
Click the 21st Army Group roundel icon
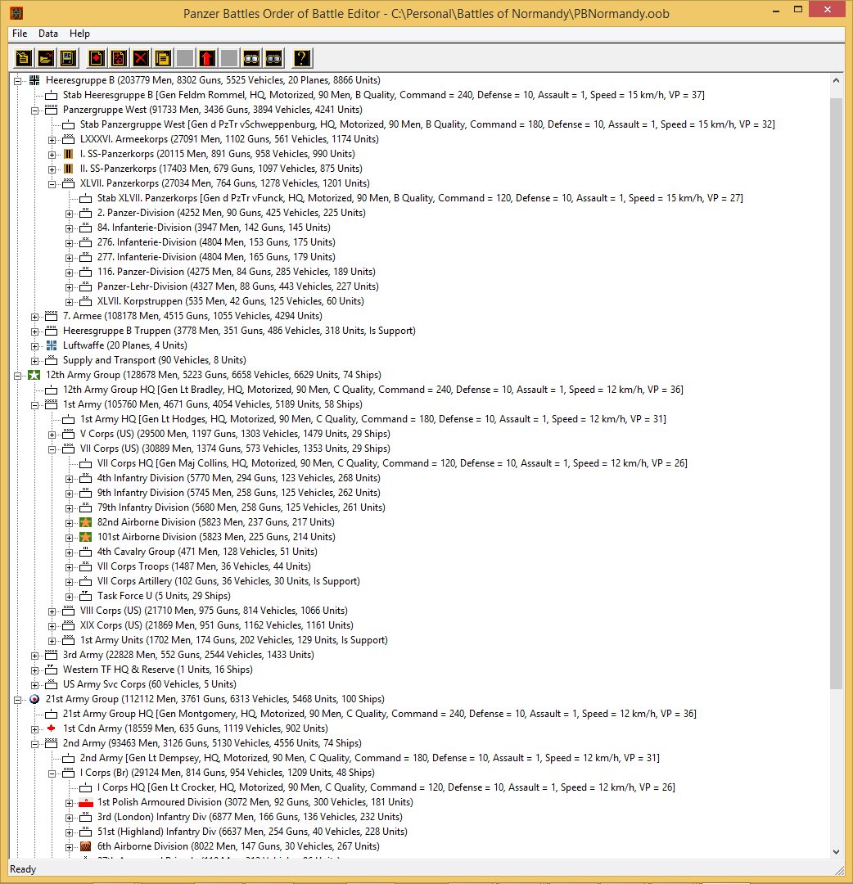click(34, 699)
